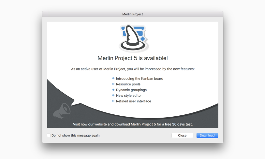Click the 'New style editor' feature line
Image resolution: width=265 pixels, height=159 pixels.
point(129,95)
